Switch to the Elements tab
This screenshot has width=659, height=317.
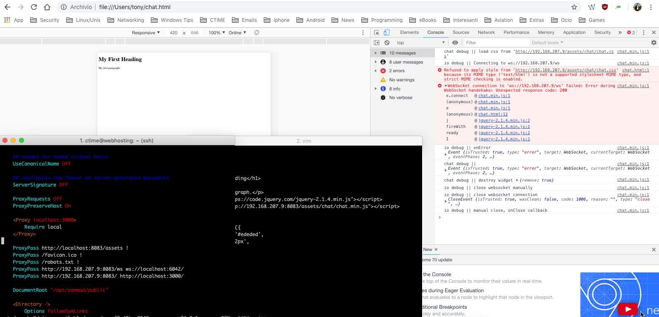tap(409, 33)
